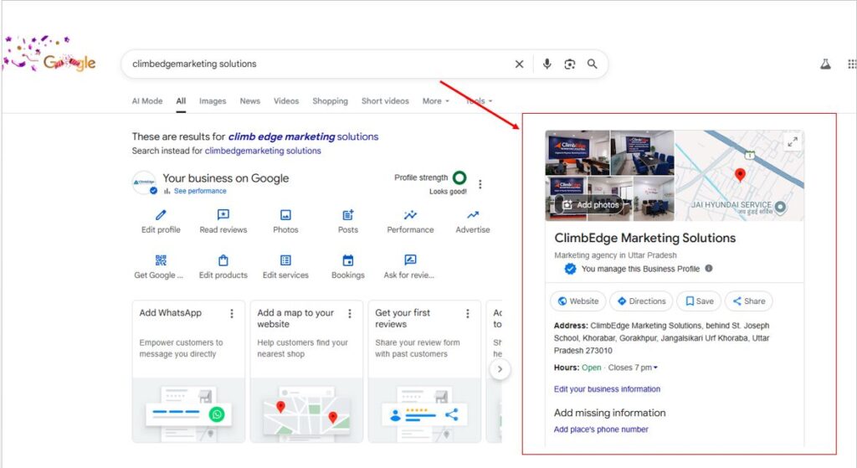
Task: Open the Add a map to your website card
Action: (x=306, y=371)
